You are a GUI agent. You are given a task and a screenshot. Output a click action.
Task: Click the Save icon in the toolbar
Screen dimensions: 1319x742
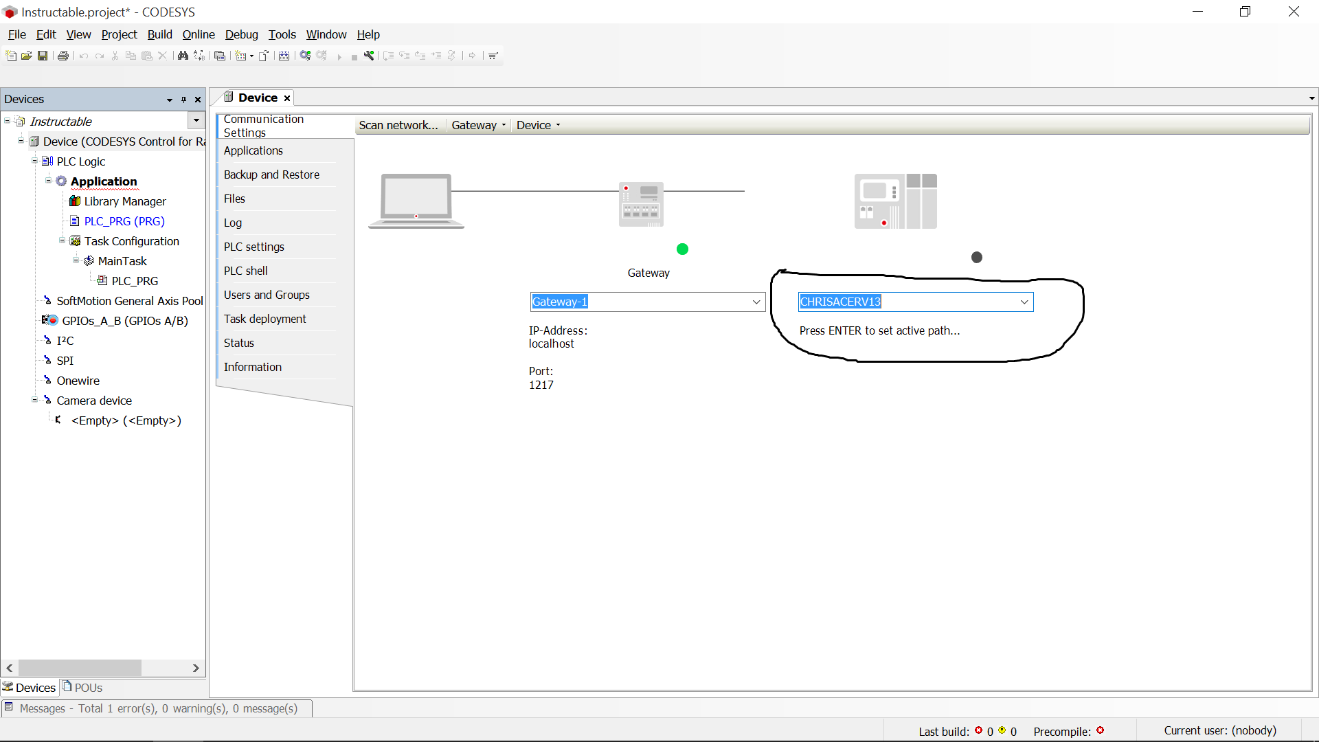(43, 56)
